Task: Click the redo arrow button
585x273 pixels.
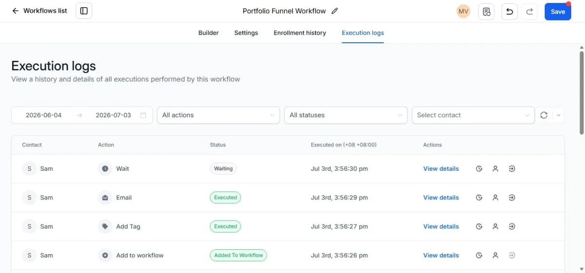Action: [x=529, y=12]
